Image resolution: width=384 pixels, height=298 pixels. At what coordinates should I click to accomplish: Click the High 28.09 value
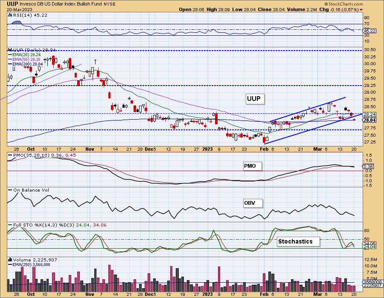218,9
